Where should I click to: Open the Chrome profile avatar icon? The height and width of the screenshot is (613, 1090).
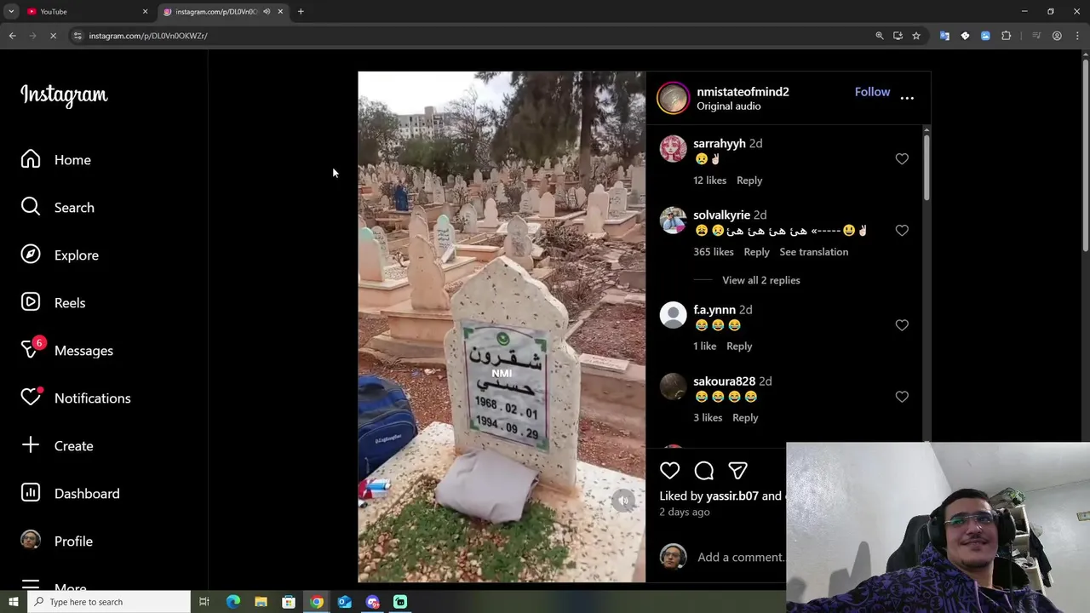coord(1057,36)
